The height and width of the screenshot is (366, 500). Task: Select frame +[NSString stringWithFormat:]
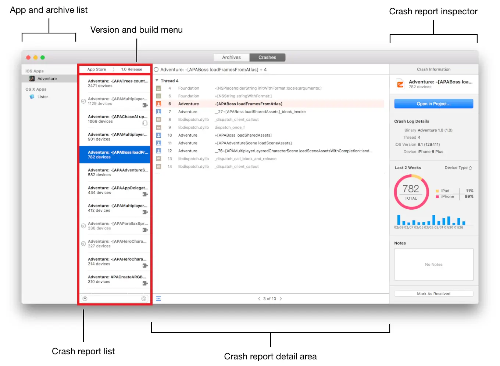(x=270, y=96)
